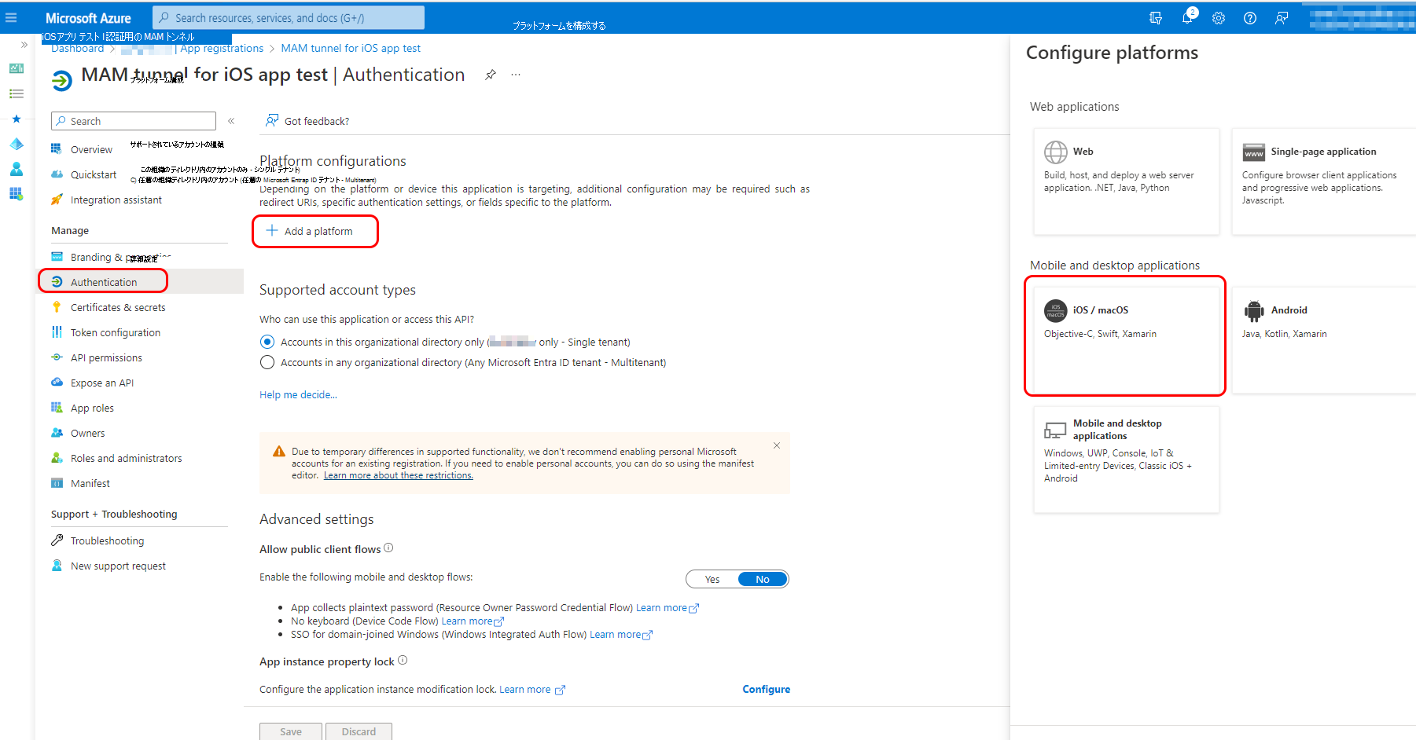Click the Discard button

359,731
